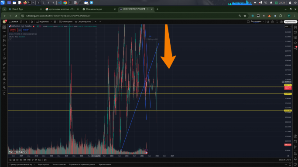Switch to the Pine Editor tab
This screenshot has width=298, height=167.
(43, 164)
